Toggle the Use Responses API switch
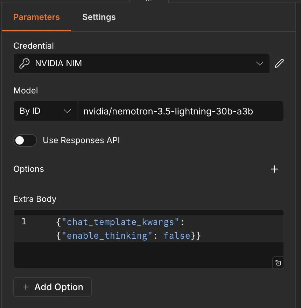 (25, 140)
